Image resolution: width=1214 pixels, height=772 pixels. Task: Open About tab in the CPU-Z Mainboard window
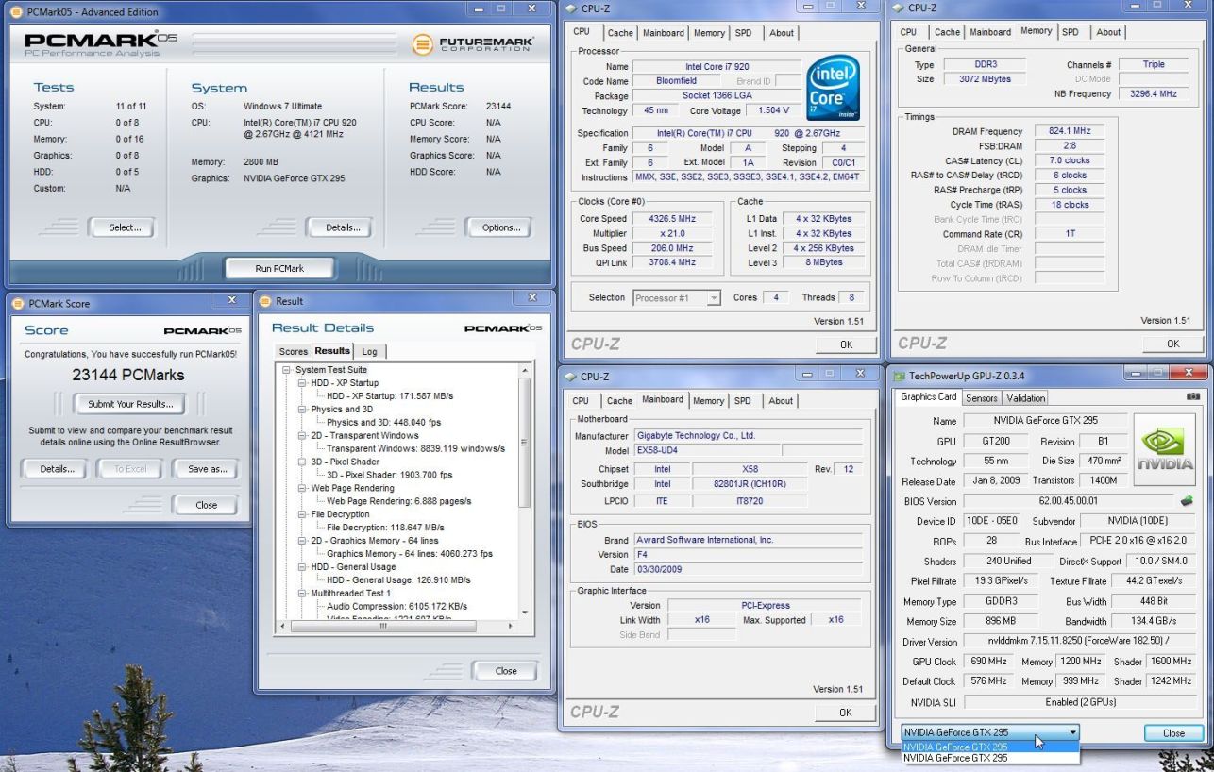781,401
